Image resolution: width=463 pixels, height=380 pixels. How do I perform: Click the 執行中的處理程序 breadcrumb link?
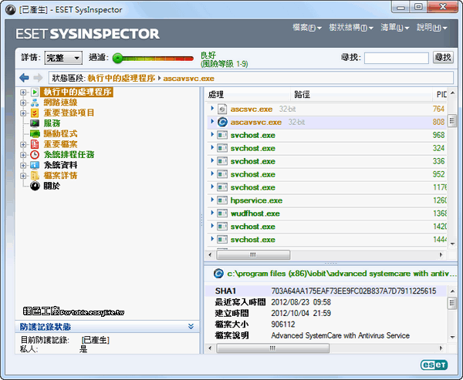(x=121, y=78)
